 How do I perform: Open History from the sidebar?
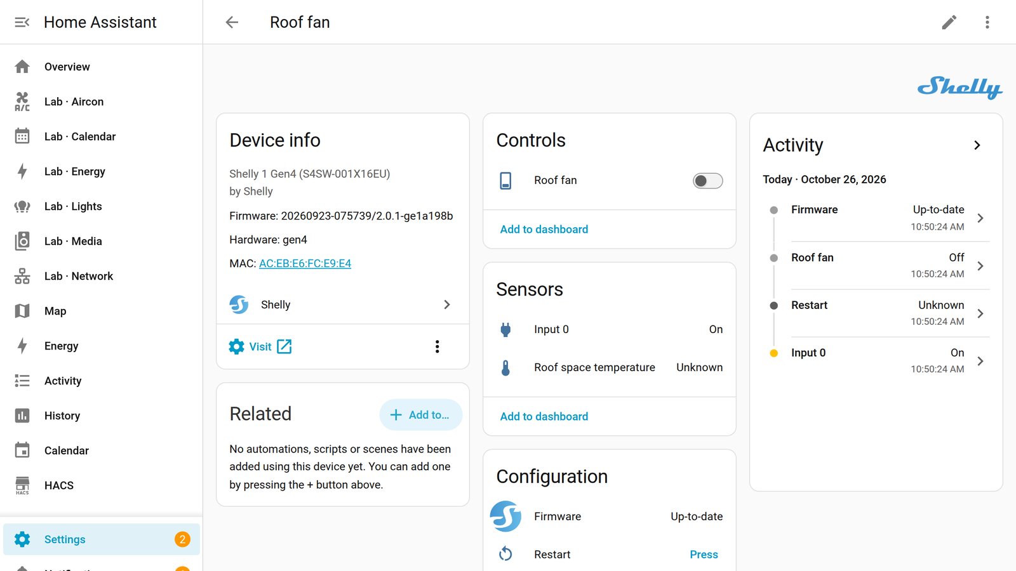coord(102,416)
